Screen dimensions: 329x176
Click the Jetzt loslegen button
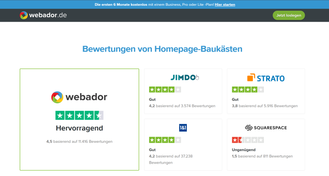(289, 15)
